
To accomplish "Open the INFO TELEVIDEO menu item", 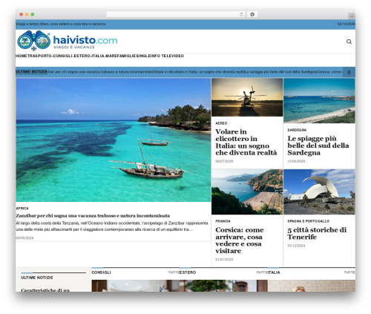I will click(167, 56).
